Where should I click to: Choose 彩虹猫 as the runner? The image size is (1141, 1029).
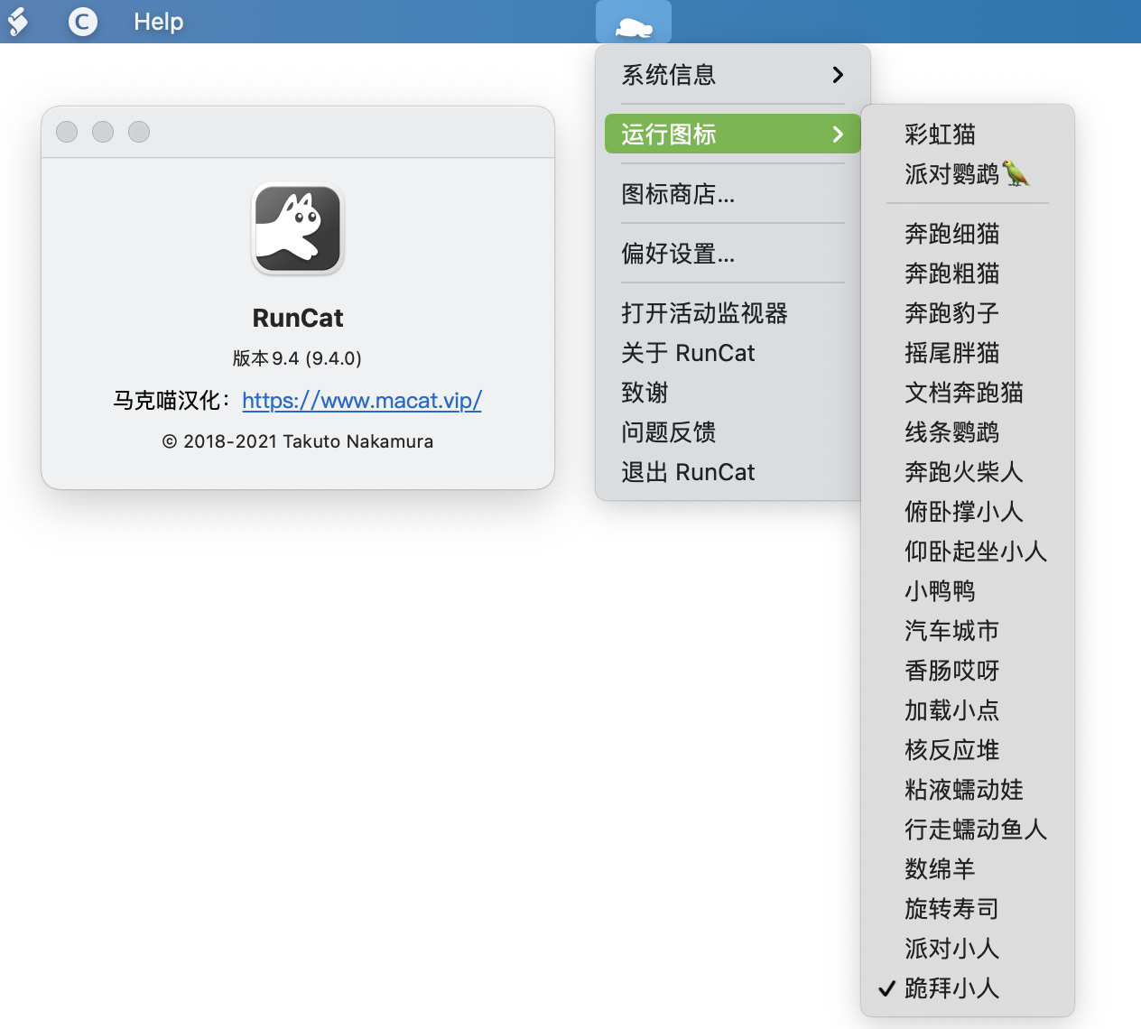[x=940, y=134]
